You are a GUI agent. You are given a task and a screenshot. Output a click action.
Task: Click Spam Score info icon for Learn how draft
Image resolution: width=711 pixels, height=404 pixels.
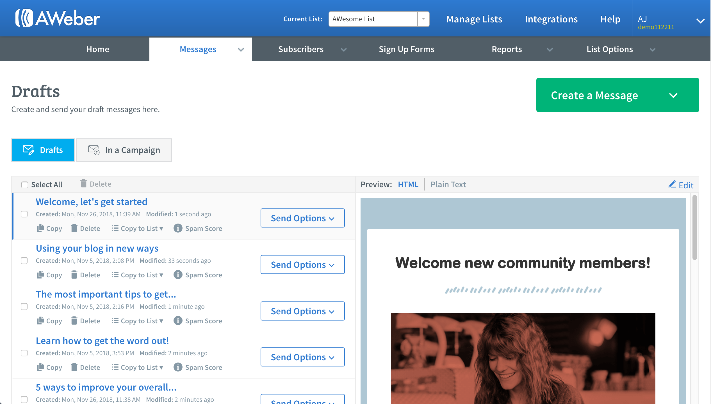(178, 367)
